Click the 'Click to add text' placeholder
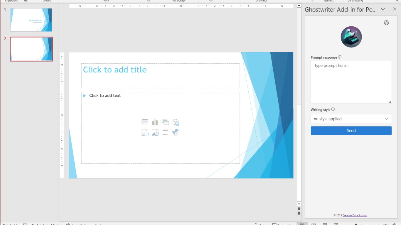 pyautogui.click(x=160, y=128)
